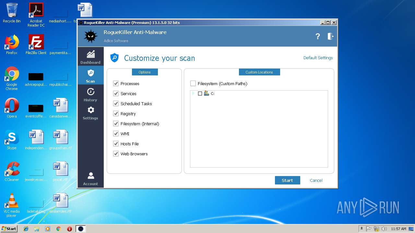Open Opera desktop shortcut

pyautogui.click(x=12, y=108)
